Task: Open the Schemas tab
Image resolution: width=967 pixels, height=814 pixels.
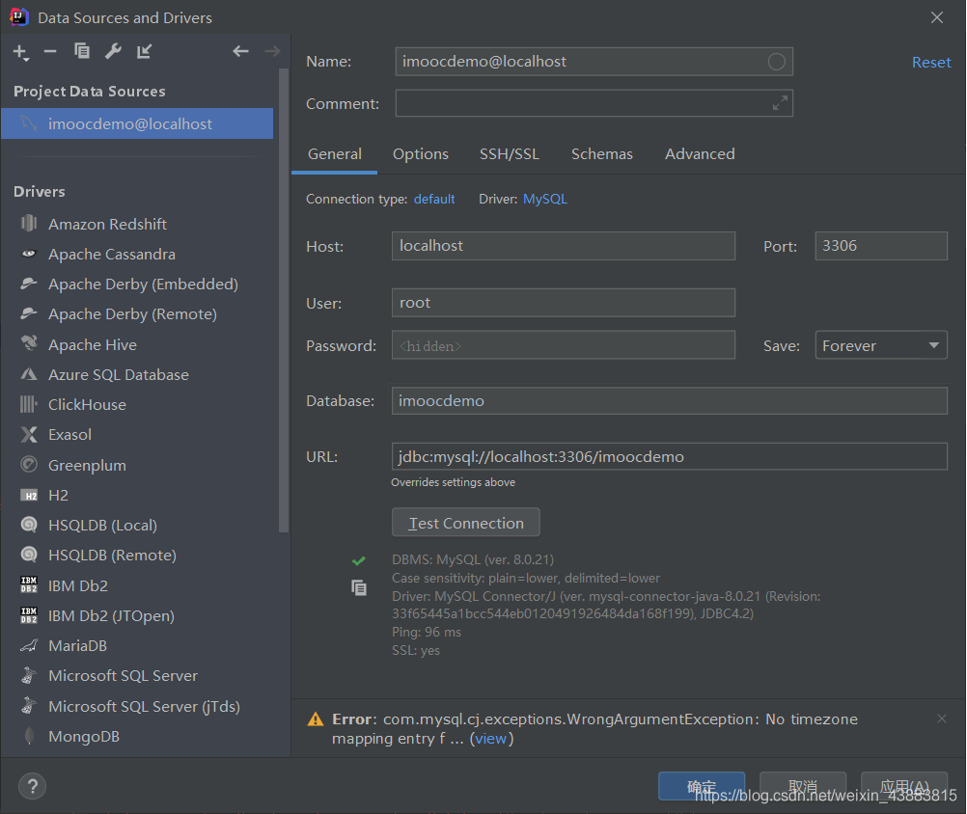Action: pyautogui.click(x=602, y=154)
